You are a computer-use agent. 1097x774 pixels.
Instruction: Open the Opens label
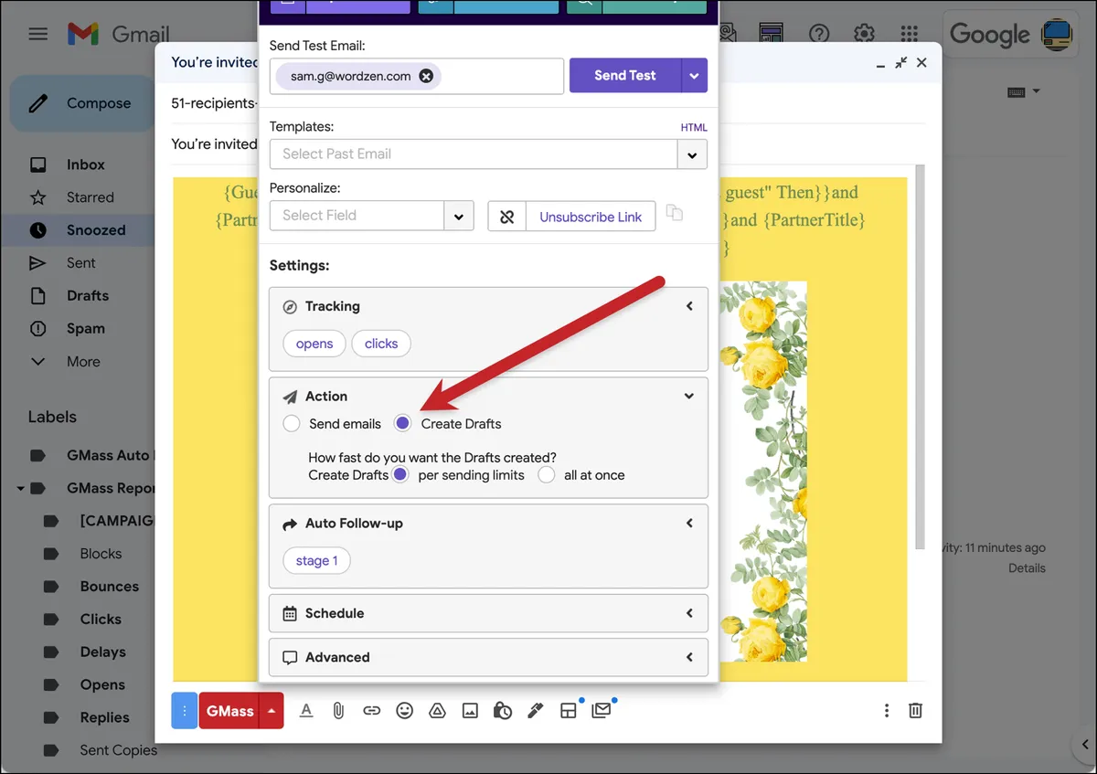coord(102,685)
